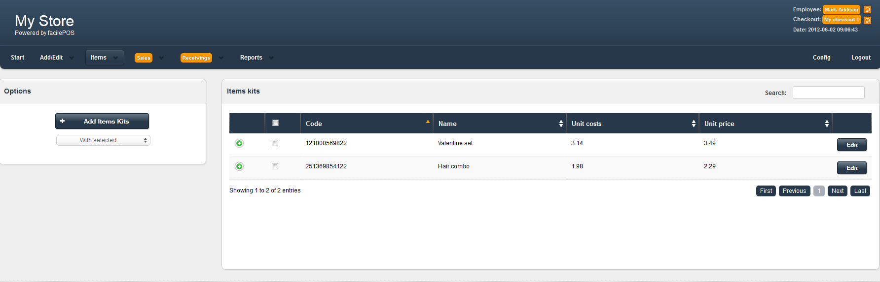Focus the Search input field

pos(828,93)
